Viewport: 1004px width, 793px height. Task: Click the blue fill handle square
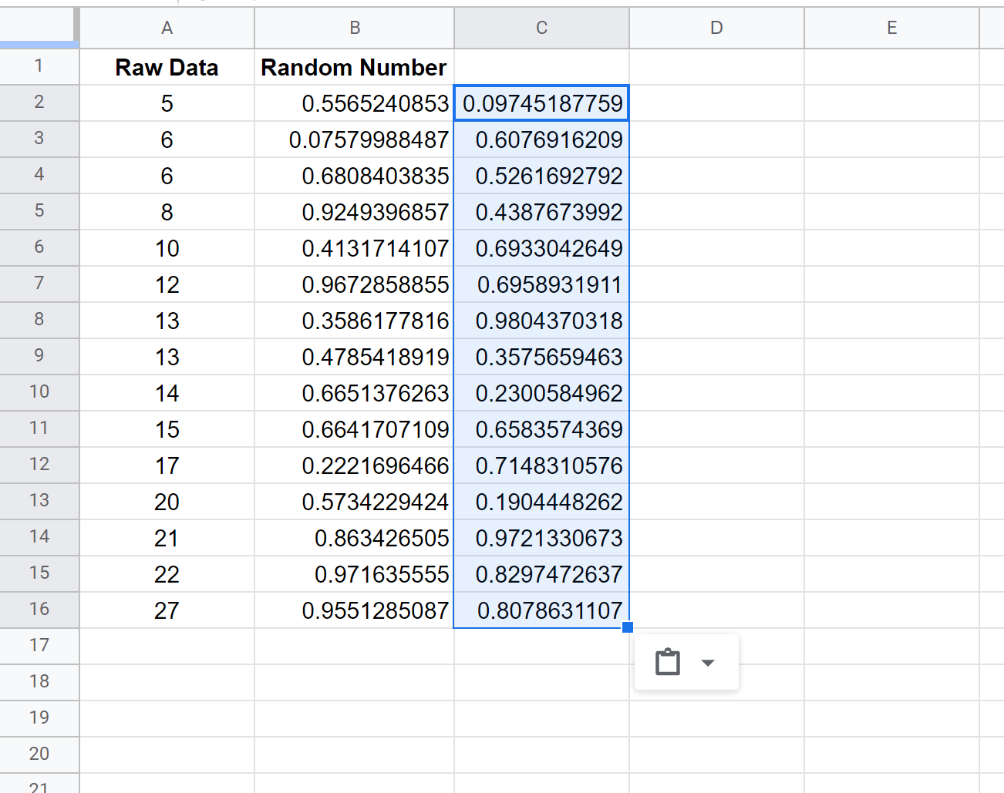coord(628,627)
